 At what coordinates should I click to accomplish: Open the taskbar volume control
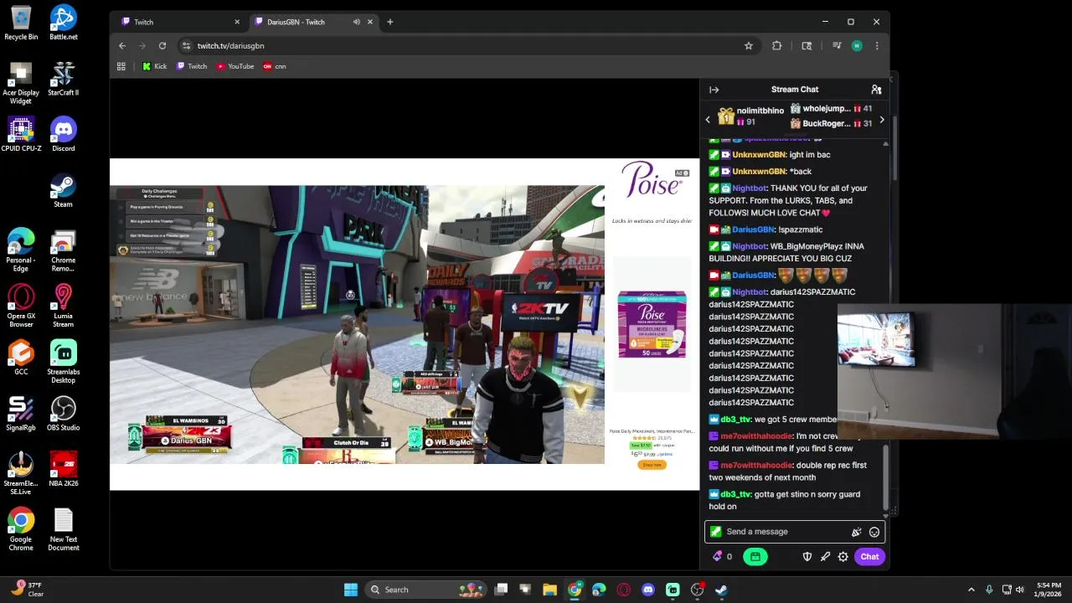pyautogui.click(x=1020, y=590)
